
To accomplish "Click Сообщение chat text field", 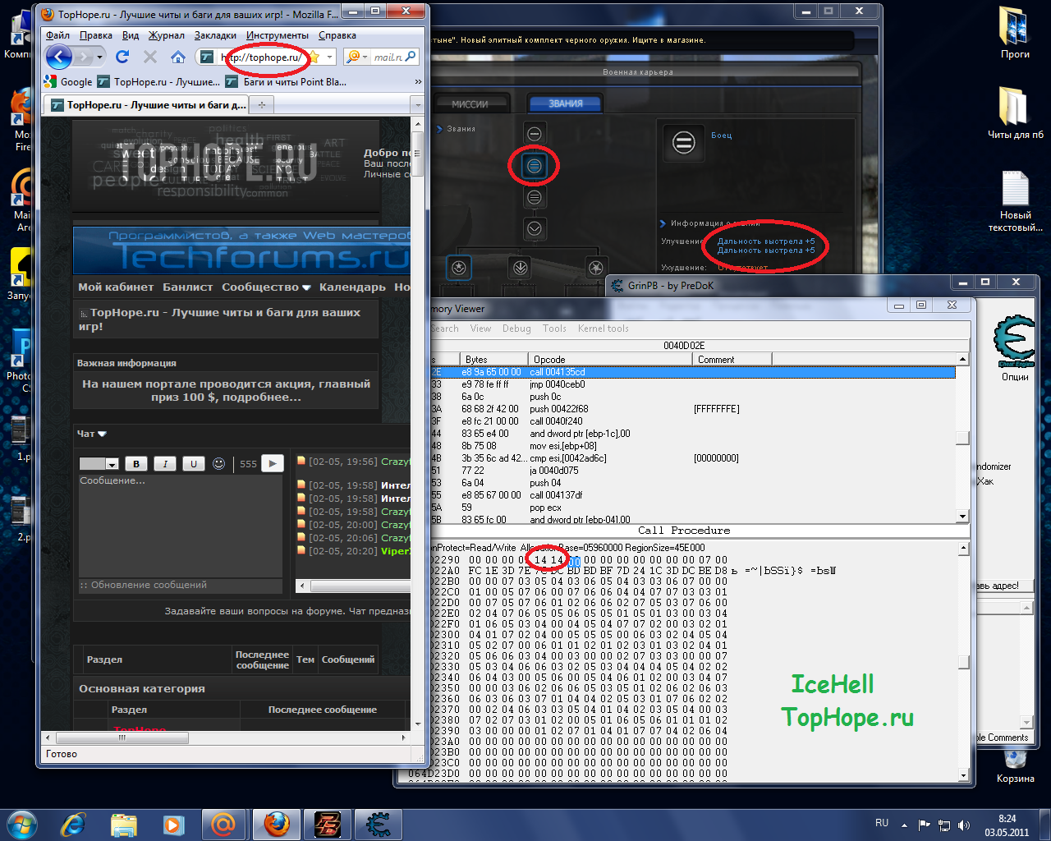I will coord(180,526).
